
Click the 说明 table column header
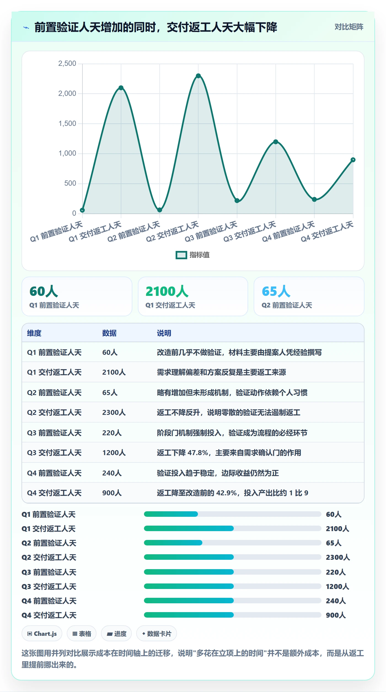164,333
